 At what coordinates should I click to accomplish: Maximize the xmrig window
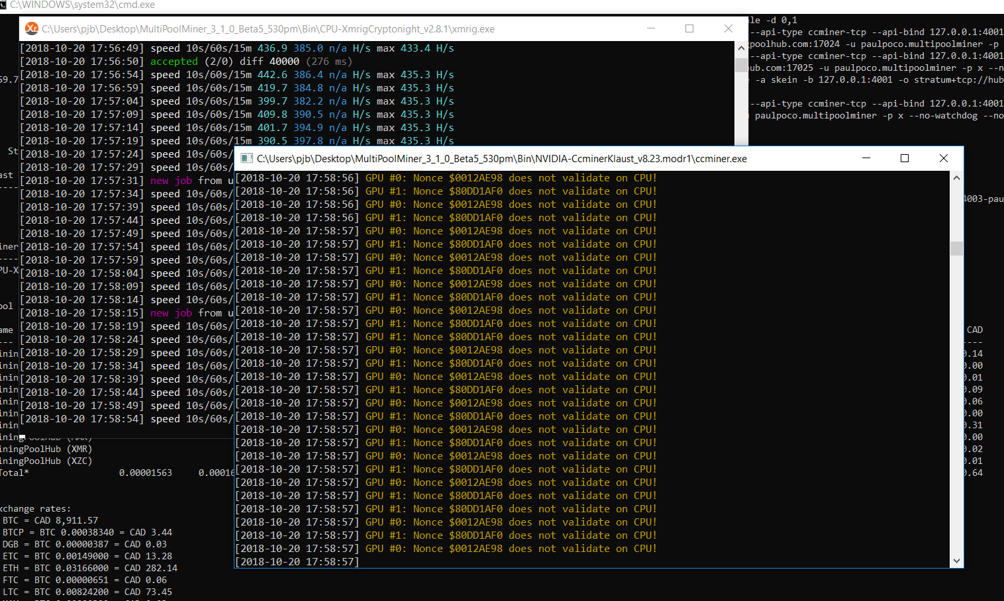click(x=689, y=28)
